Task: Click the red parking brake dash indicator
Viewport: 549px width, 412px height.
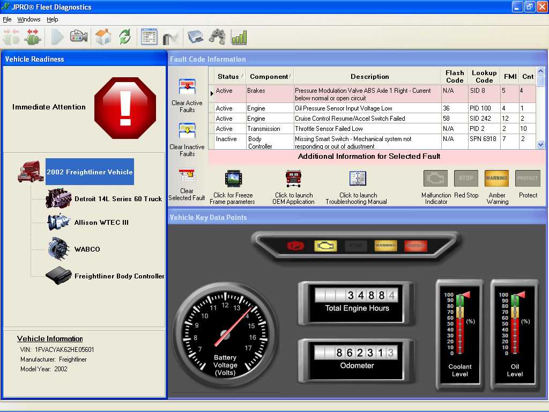Action: click(x=295, y=246)
